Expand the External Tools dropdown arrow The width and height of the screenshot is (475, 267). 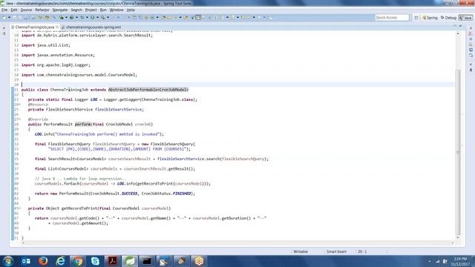(x=108, y=18)
